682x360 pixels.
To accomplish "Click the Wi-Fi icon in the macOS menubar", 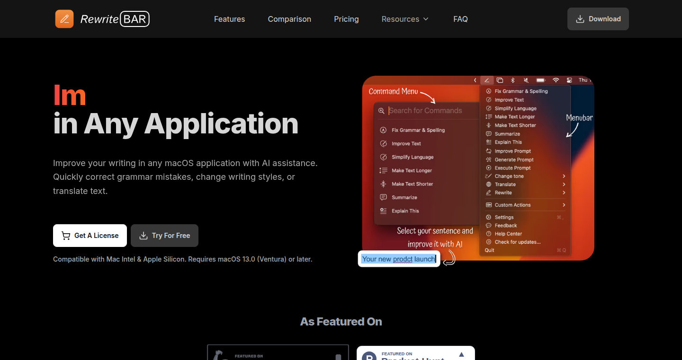I will click(556, 80).
